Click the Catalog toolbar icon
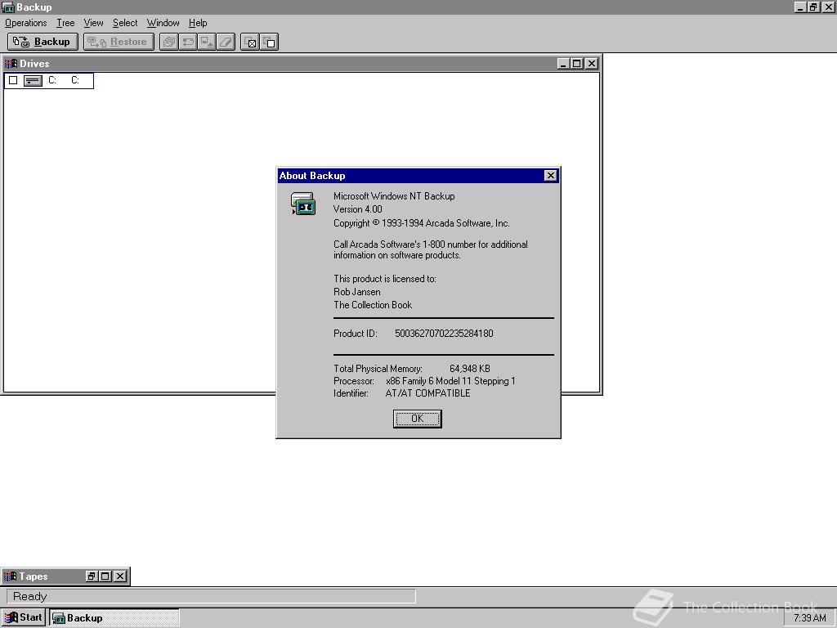This screenshot has width=837, height=628. (168, 42)
